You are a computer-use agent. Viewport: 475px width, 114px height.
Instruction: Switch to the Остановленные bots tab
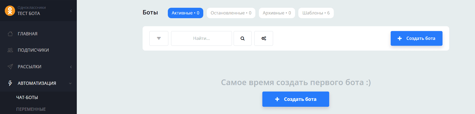coord(231,13)
